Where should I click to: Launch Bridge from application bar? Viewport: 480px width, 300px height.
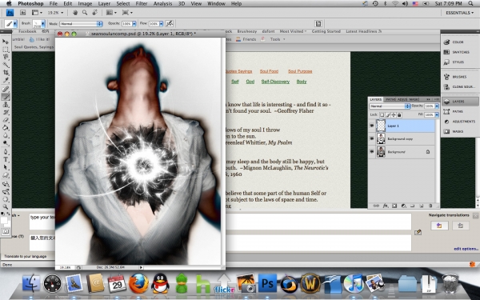(23, 13)
